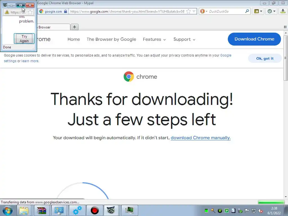Open the Control Panel taskbar icon
The height and width of the screenshot is (216, 288).
pyautogui.click(x=59, y=210)
